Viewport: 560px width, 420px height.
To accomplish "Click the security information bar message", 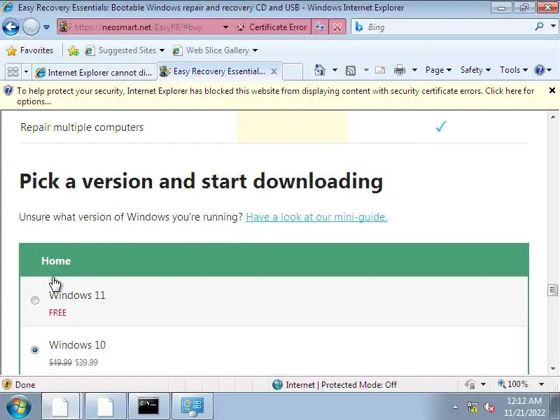I will [x=275, y=96].
